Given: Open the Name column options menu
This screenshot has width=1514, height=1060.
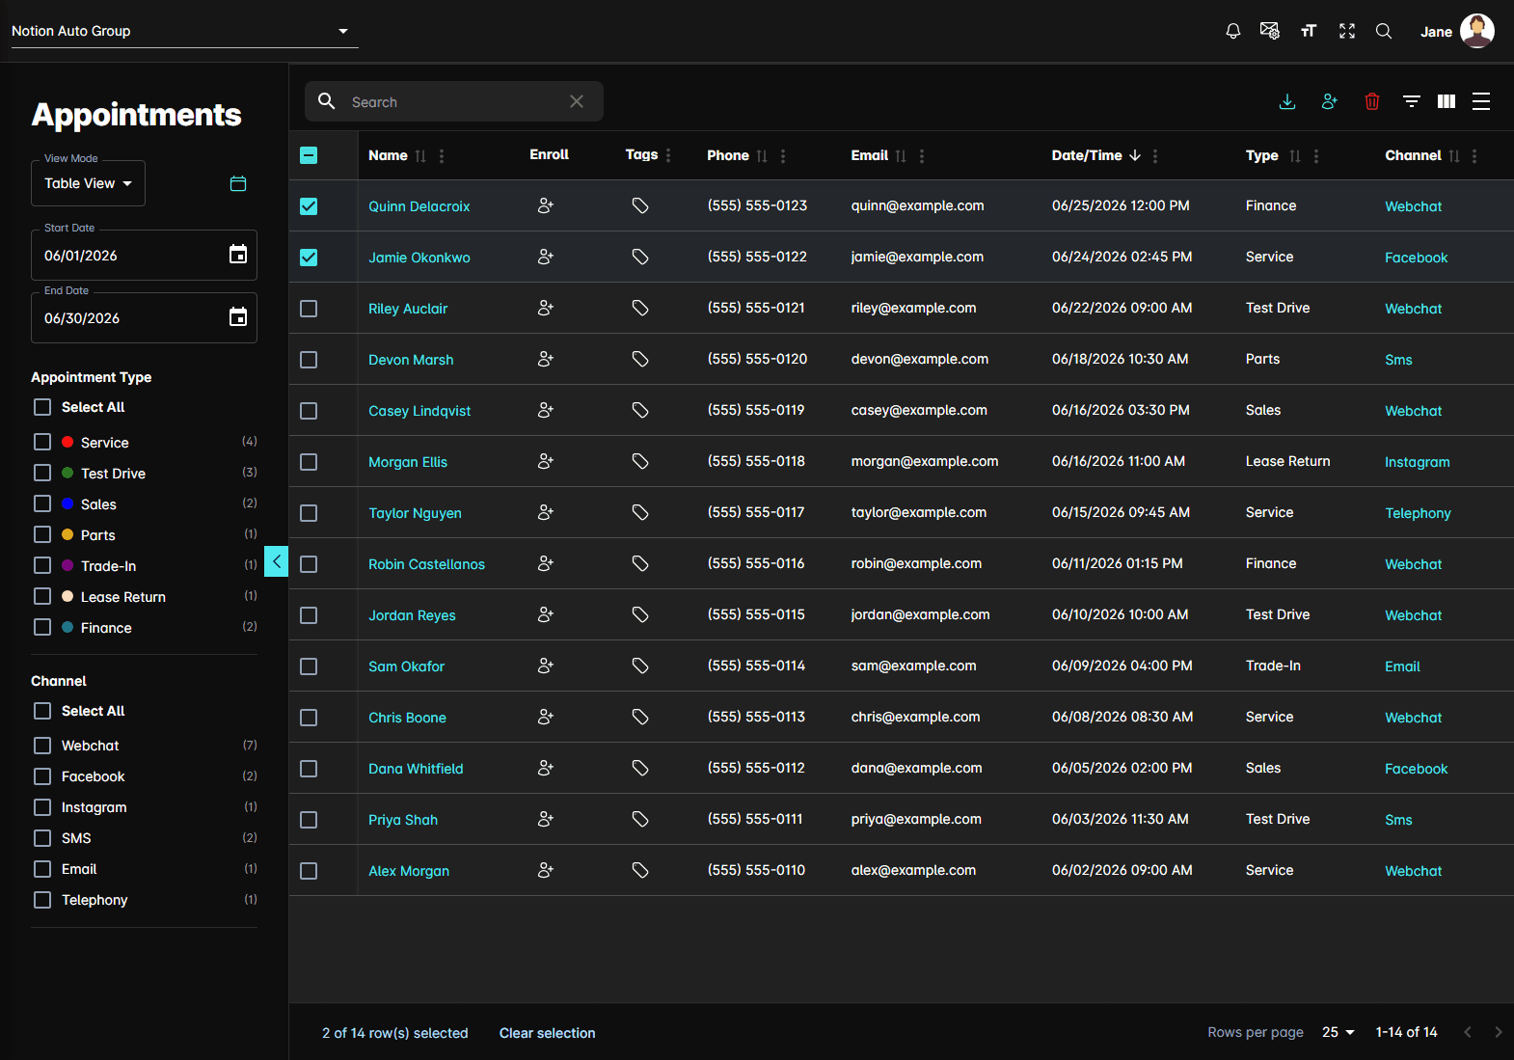Looking at the screenshot, I should click(x=442, y=156).
